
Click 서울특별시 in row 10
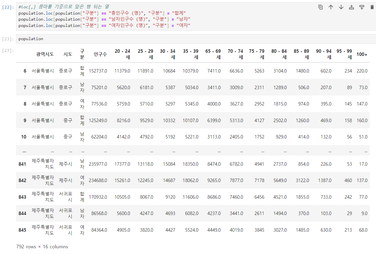[x=43, y=137]
